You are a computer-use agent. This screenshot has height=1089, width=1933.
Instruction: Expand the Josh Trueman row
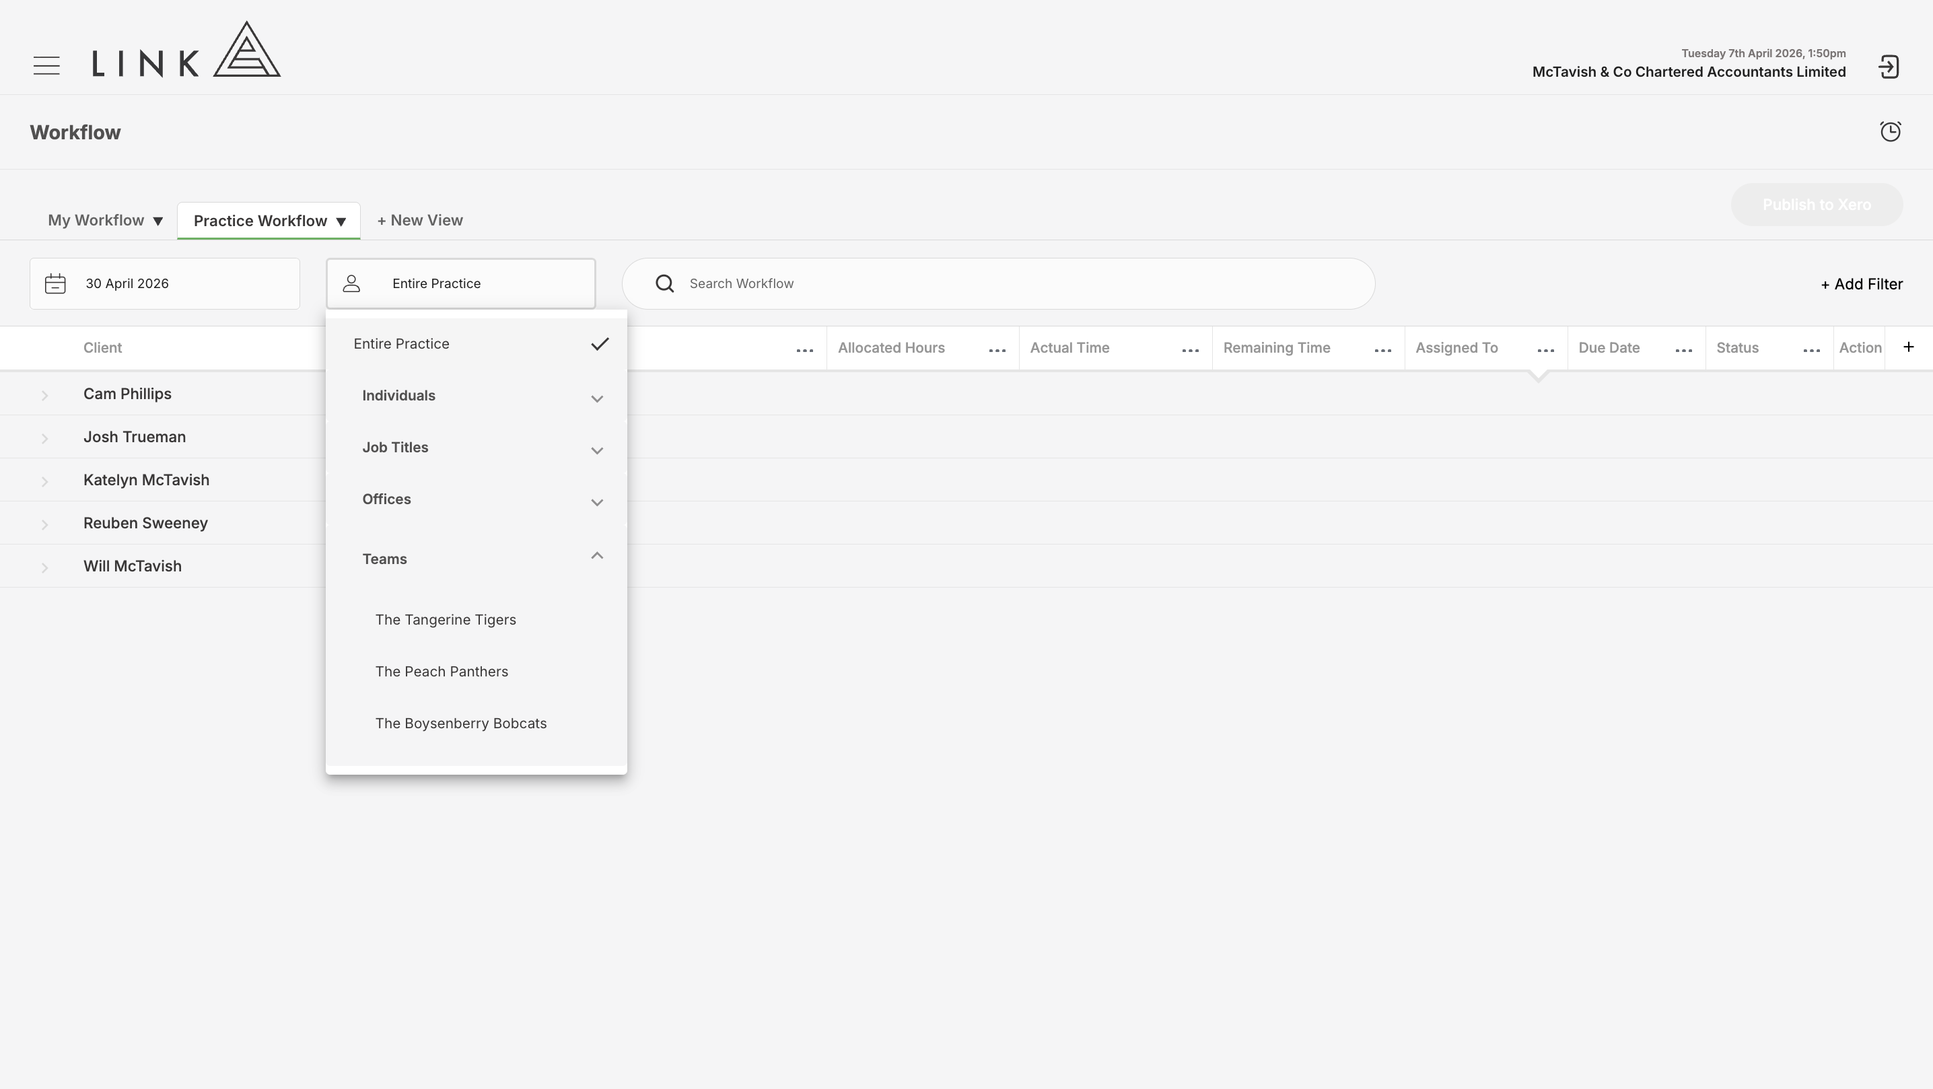pos(44,437)
